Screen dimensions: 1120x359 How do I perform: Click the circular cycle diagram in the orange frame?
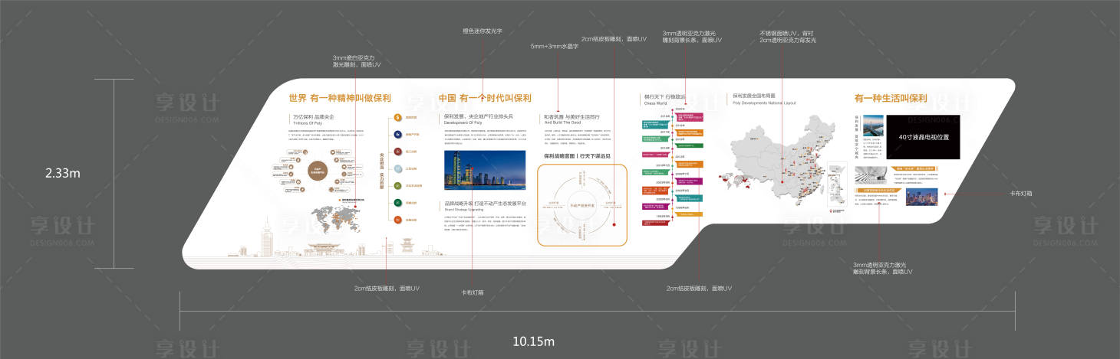(583, 205)
